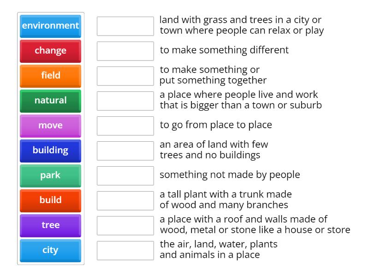
Task: Click the answer box beside the roof and walls definition
Action: [125, 225]
